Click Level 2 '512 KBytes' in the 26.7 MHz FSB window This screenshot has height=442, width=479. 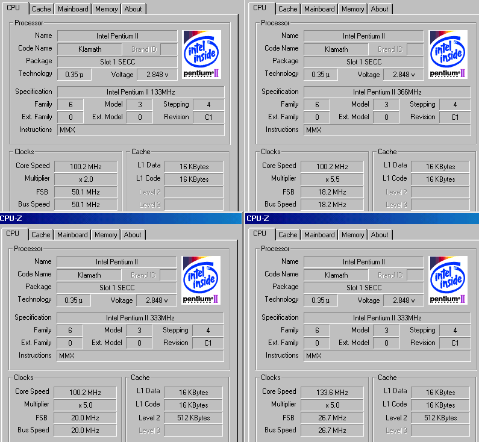click(x=440, y=418)
